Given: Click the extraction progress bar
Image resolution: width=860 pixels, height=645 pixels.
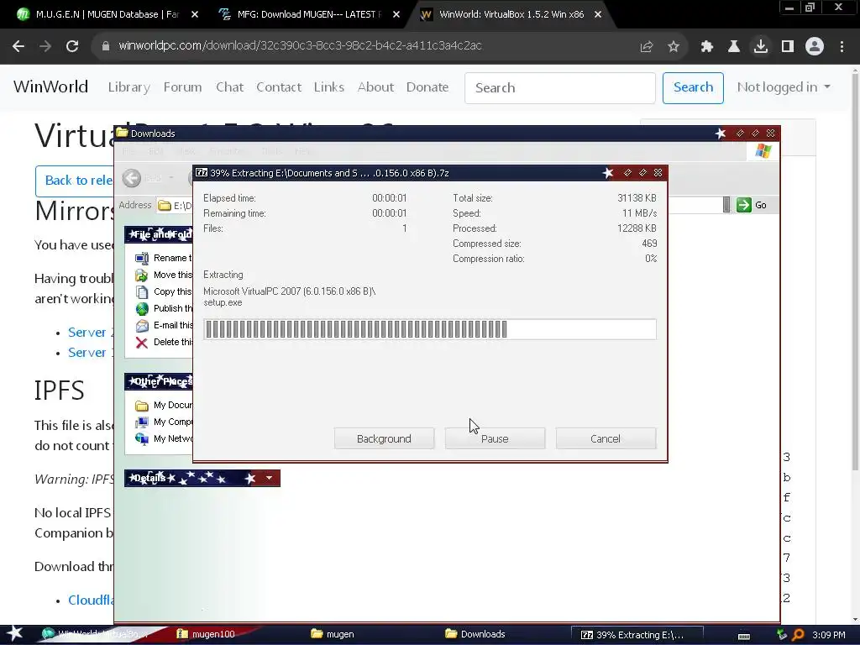Looking at the screenshot, I should [x=429, y=329].
